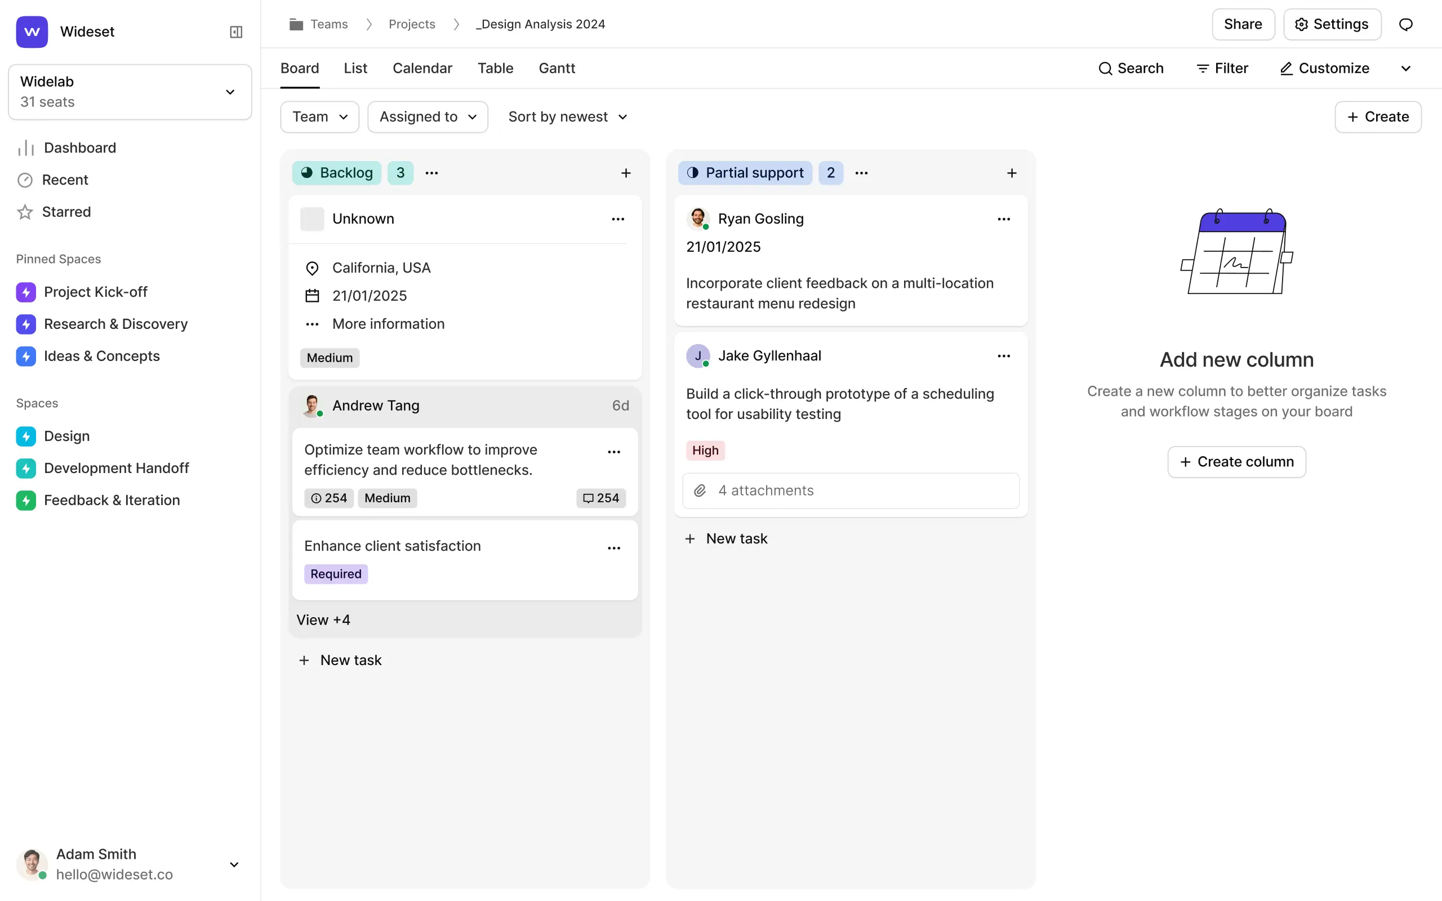This screenshot has height=901, width=1442.
Task: Expand Sort by newest dropdown
Action: pyautogui.click(x=567, y=117)
